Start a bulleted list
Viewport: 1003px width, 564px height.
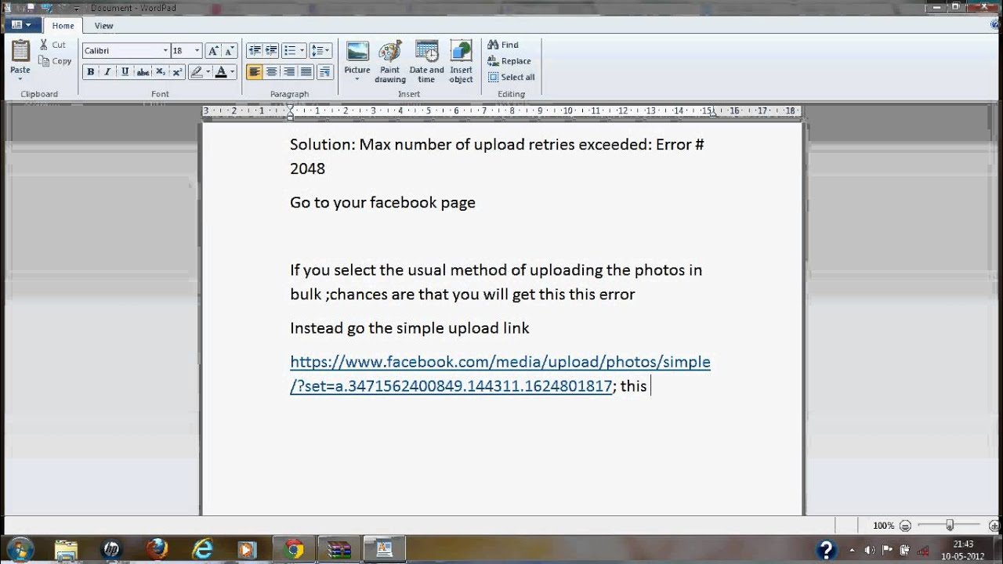point(289,51)
